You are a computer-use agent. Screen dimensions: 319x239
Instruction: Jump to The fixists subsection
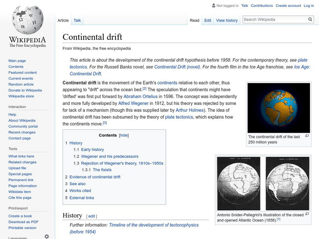coord(102,170)
